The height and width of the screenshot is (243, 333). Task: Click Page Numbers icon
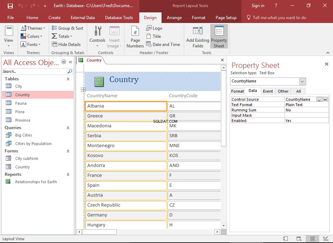point(135,31)
